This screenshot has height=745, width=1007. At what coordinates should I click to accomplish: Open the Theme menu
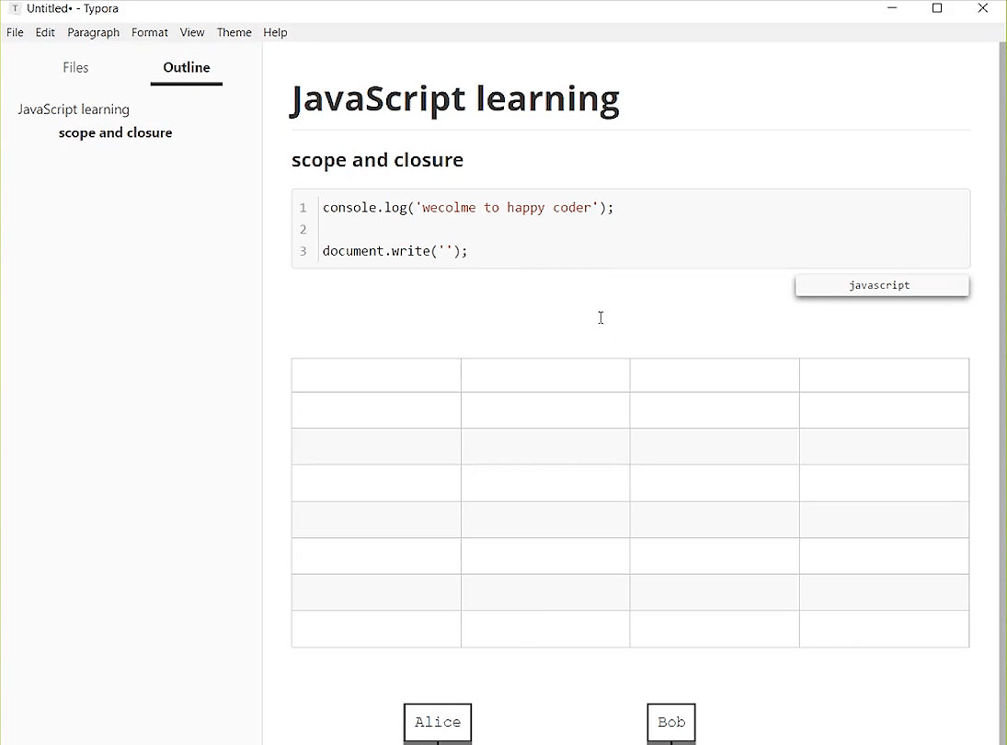pos(234,32)
